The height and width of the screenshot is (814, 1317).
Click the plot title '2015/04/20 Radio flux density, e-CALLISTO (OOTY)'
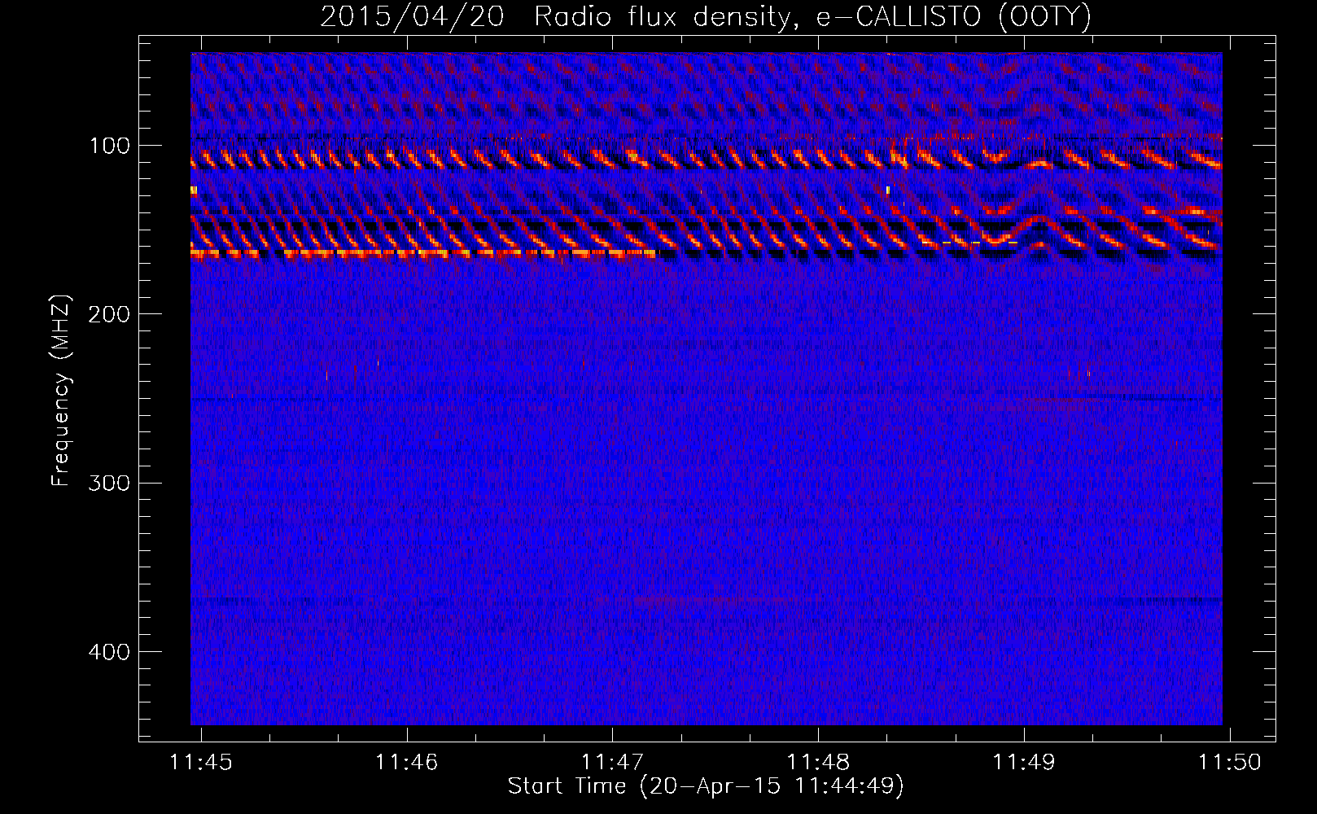click(706, 17)
